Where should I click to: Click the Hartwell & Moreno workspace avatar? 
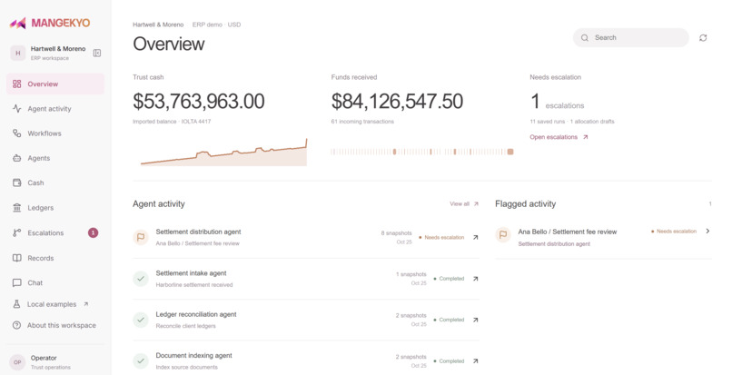click(18, 54)
